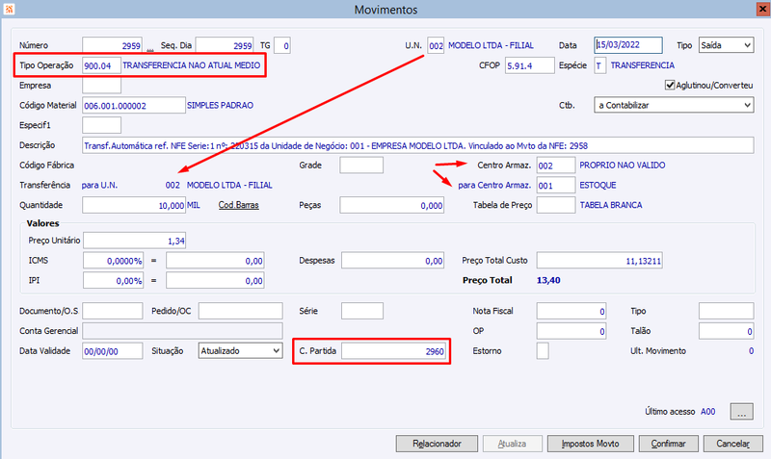This screenshot has width=771, height=459.
Task: Click the Especif1 field
Action: point(101,125)
